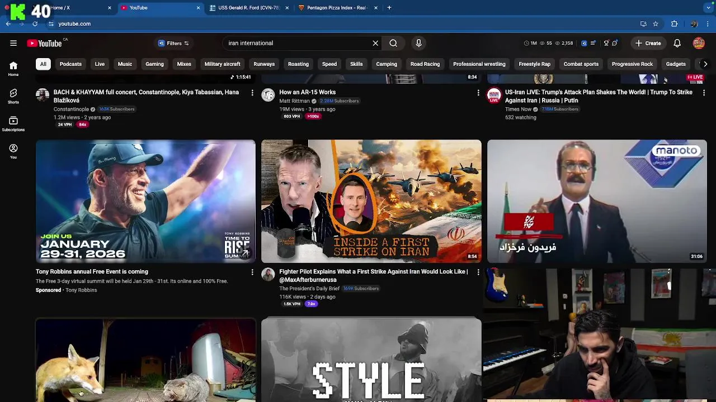Select Home in the left sidebar

pos(13,69)
